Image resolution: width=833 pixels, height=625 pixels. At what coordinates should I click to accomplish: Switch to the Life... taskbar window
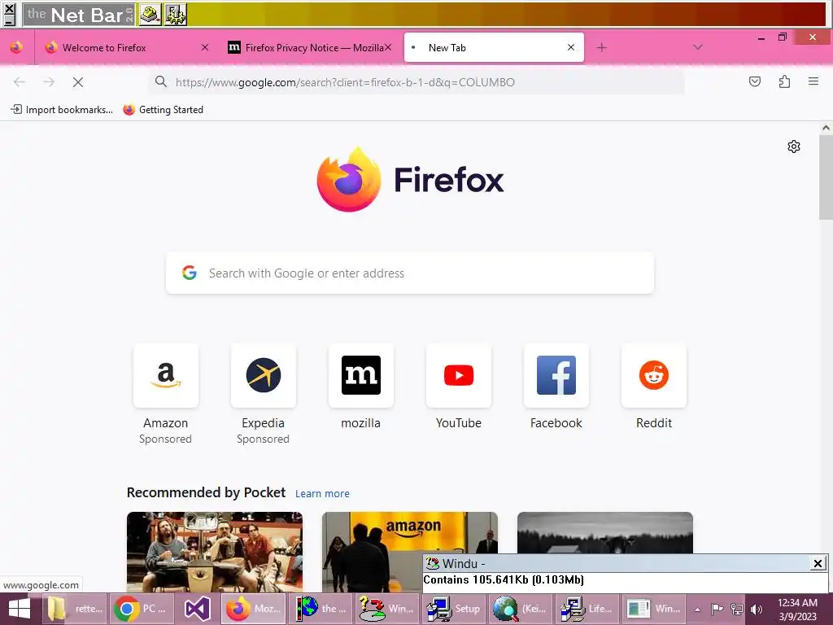pos(586,609)
